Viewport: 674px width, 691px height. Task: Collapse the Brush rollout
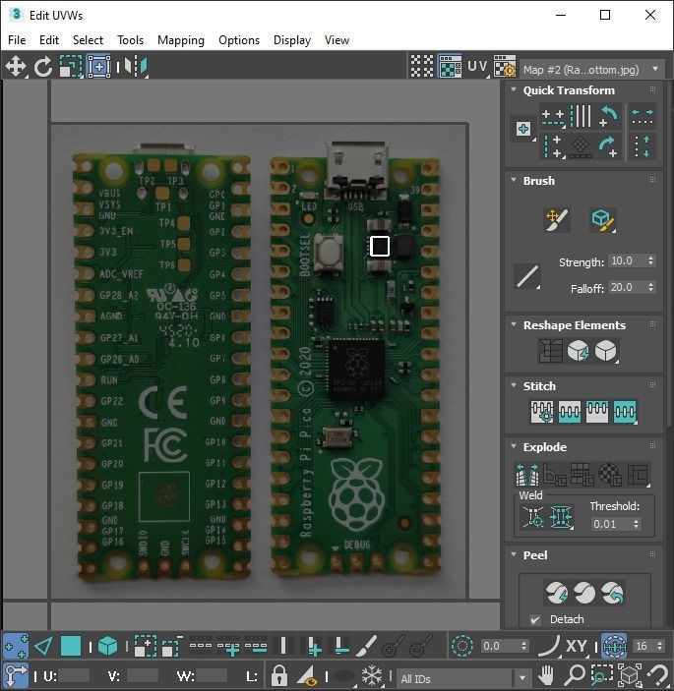pyautogui.click(x=514, y=180)
